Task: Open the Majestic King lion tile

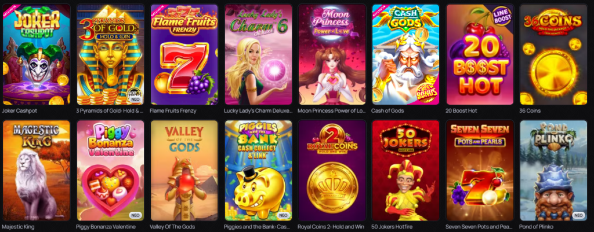Action: [37, 171]
